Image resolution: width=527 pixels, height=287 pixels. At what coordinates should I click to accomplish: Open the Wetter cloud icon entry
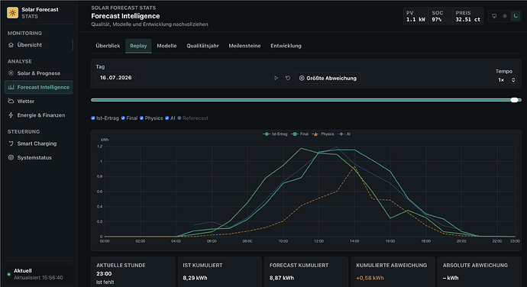click(x=11, y=101)
